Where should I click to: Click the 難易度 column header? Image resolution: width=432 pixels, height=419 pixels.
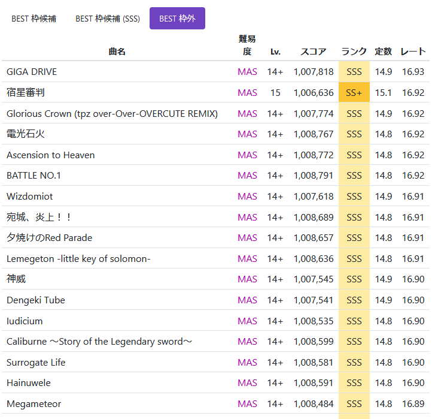point(247,45)
